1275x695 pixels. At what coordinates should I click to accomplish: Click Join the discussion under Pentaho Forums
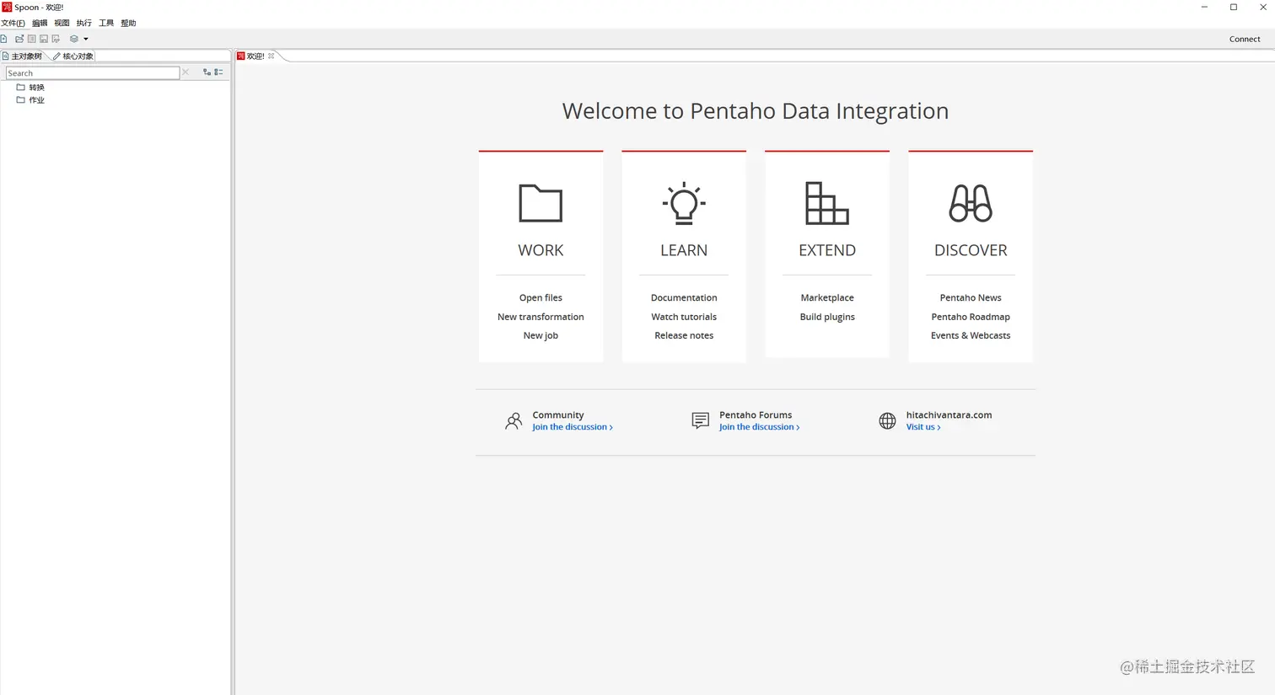(759, 427)
